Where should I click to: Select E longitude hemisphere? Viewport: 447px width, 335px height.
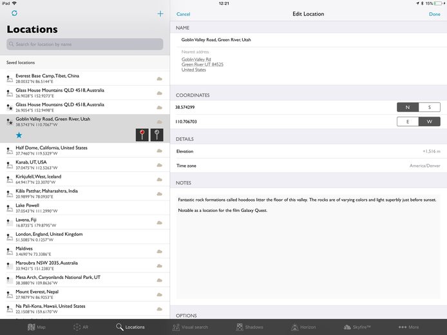408,122
